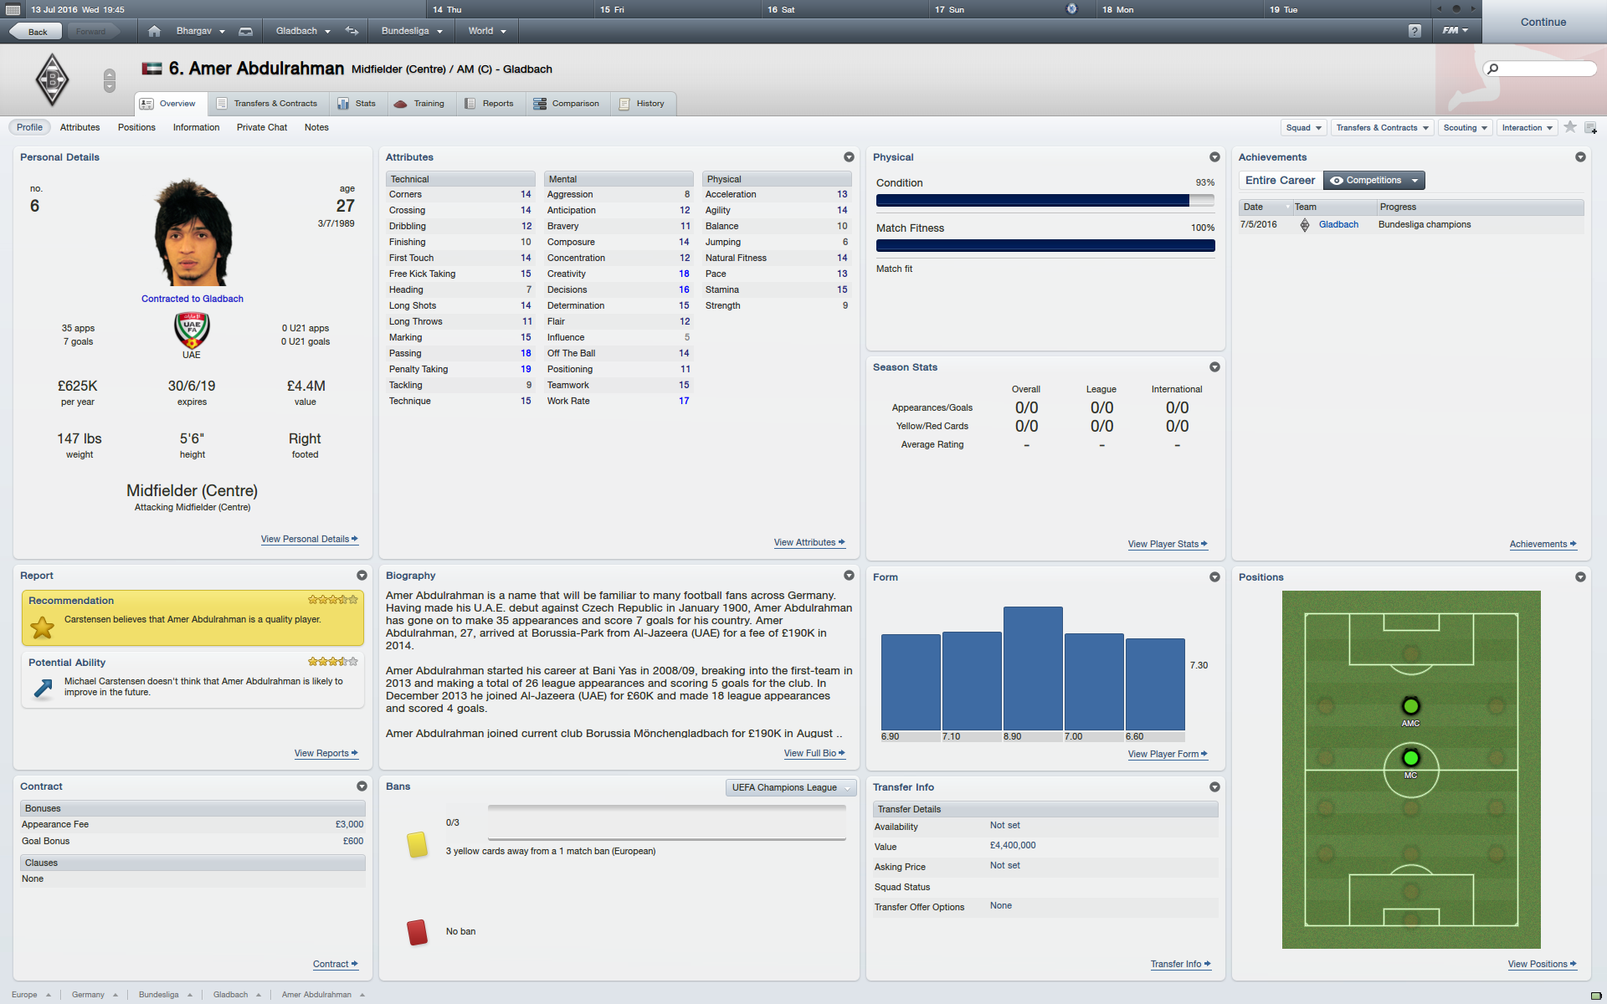
Task: Open the Transfers & Contracts tab
Action: pyautogui.click(x=268, y=104)
